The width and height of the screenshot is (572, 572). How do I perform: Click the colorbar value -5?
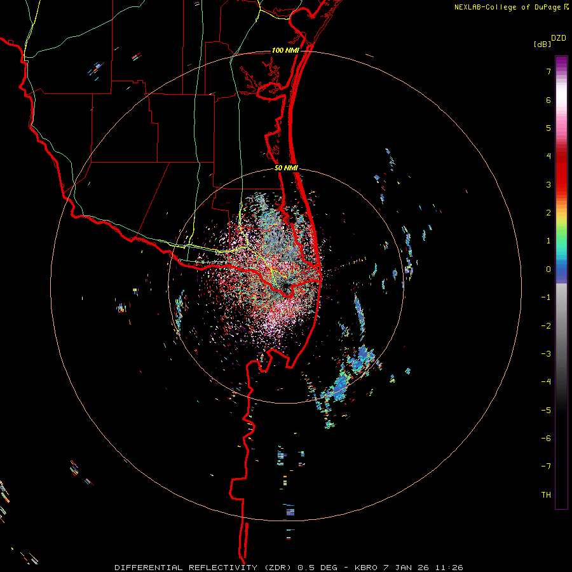[546, 411]
